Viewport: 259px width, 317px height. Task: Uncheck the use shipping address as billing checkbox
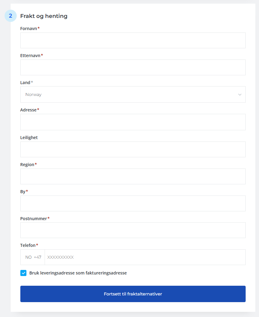tap(23, 273)
